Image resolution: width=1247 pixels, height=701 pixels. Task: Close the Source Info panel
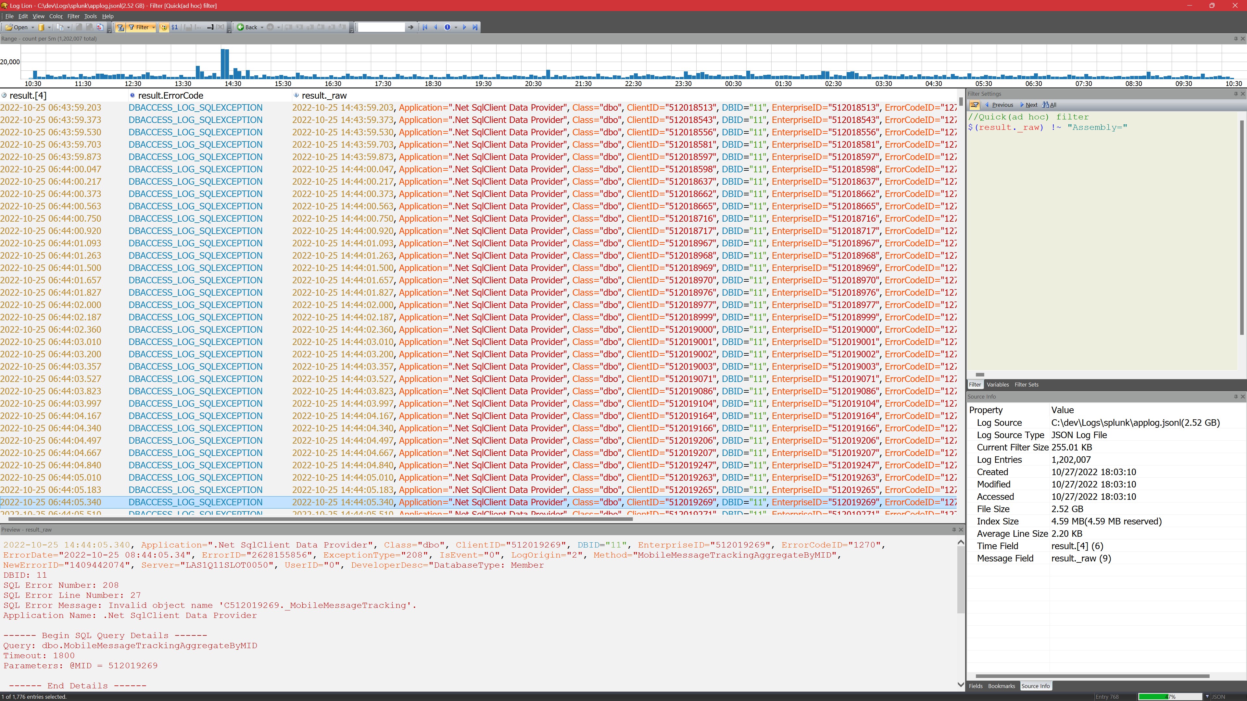[x=1243, y=397]
